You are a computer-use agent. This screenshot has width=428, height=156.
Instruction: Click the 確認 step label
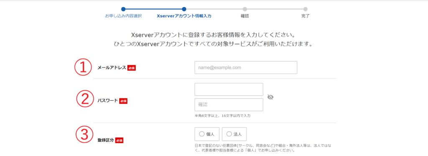[245, 16]
